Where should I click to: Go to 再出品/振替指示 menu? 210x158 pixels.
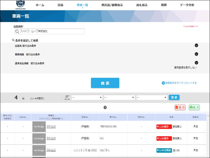click(112, 5)
